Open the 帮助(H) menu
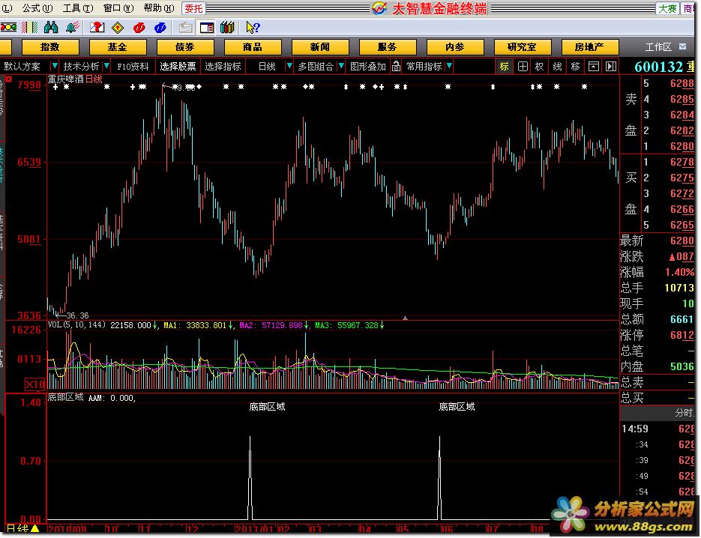The width and height of the screenshot is (701, 538). 159,8
